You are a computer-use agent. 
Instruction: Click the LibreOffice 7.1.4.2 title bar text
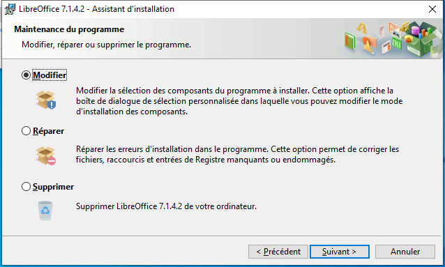pos(96,9)
